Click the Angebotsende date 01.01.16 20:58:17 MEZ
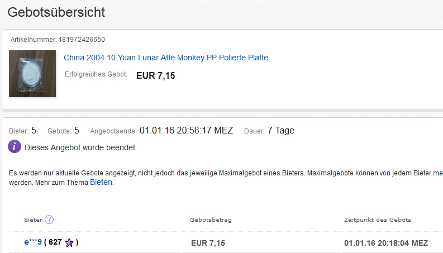Viewport: 443px width, 253px height. (x=186, y=131)
